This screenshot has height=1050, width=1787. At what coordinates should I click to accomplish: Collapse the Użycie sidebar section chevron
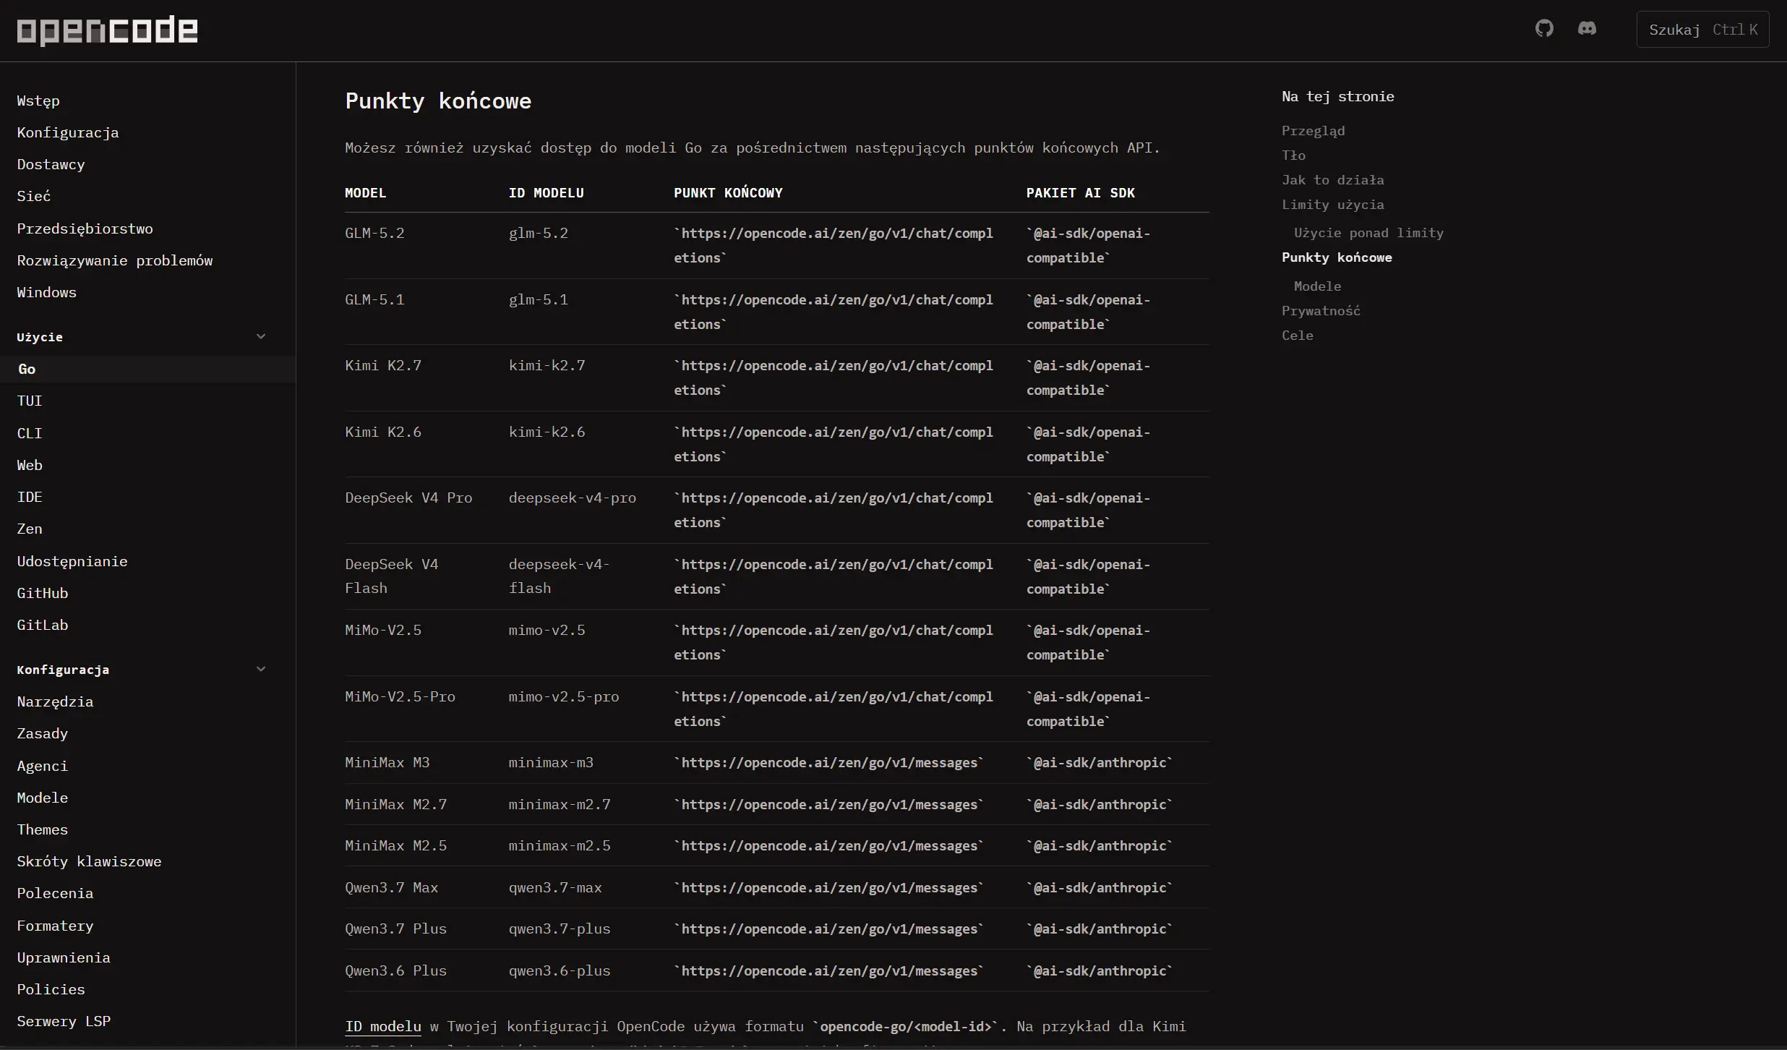coord(261,336)
